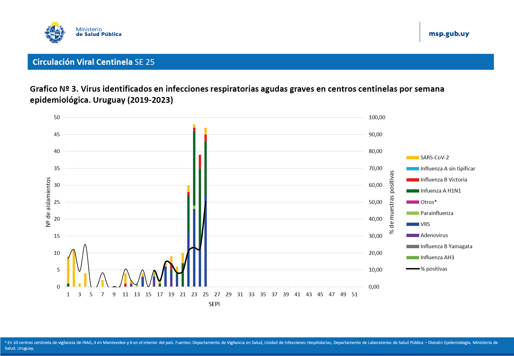Click the Grafico Nº 3 chart title

(x=237, y=94)
